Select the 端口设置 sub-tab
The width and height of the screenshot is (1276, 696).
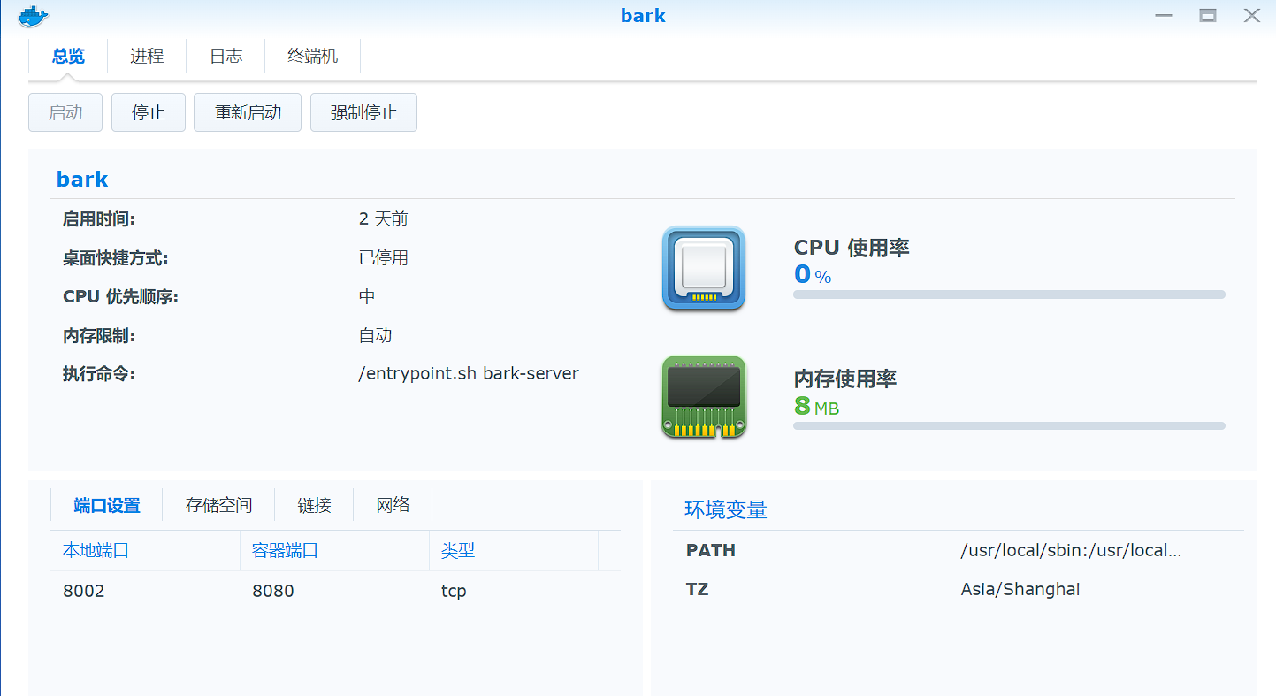104,505
